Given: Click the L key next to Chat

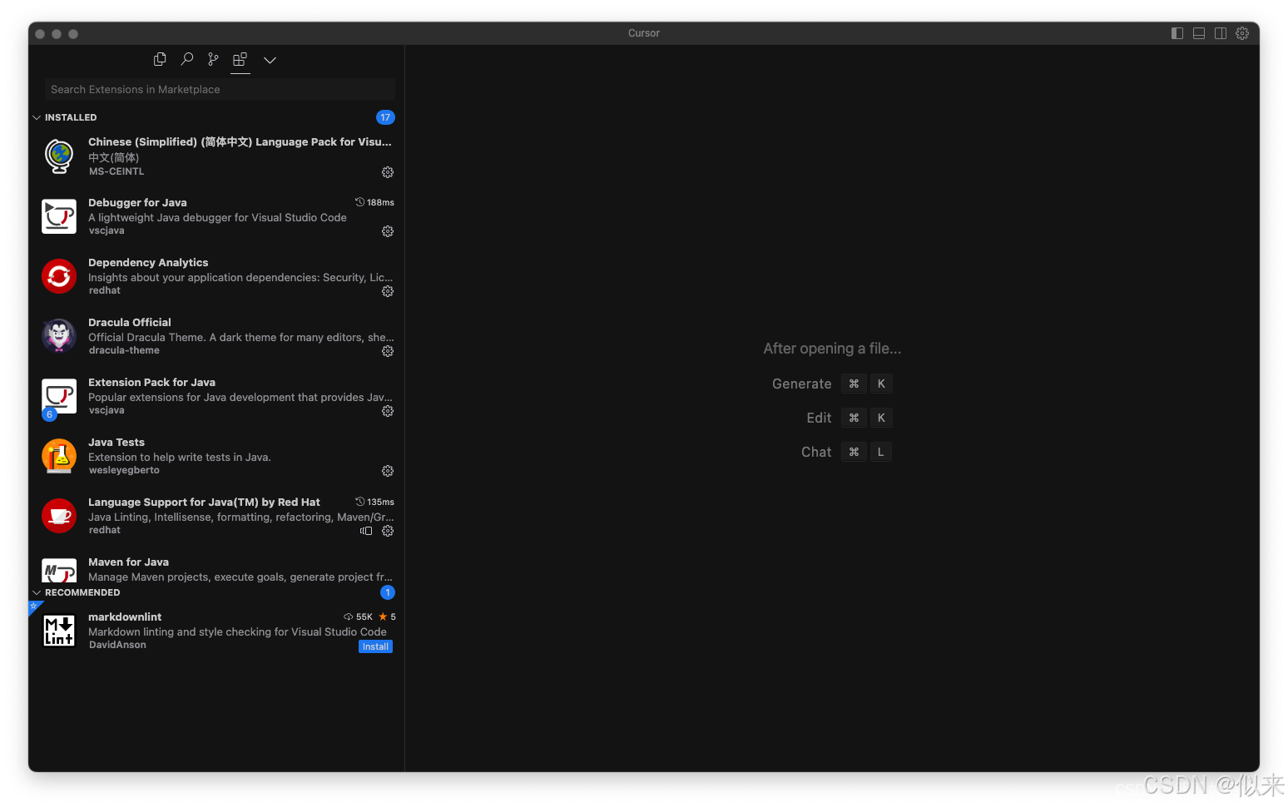Looking at the screenshot, I should (x=881, y=452).
